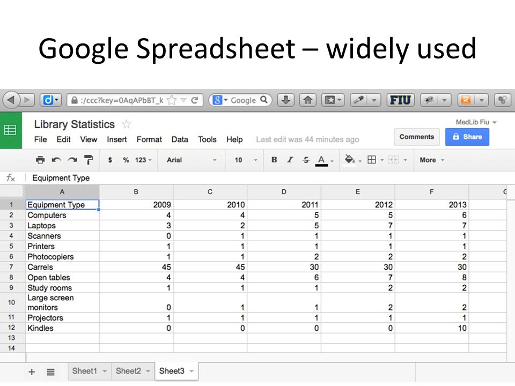Switch to Sheet2 tab

click(x=133, y=371)
